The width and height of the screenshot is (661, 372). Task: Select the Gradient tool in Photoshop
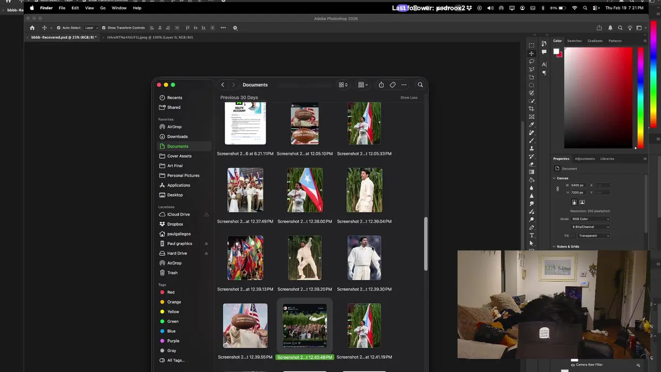531,172
